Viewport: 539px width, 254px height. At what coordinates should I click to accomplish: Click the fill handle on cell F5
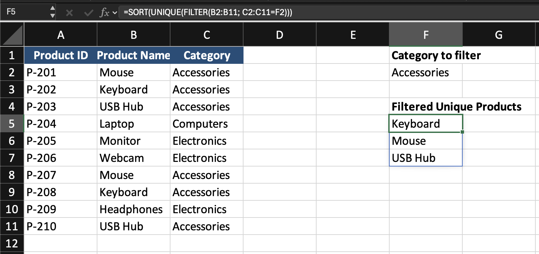(462, 132)
